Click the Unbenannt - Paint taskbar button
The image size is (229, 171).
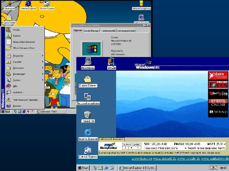click(x=51, y=111)
